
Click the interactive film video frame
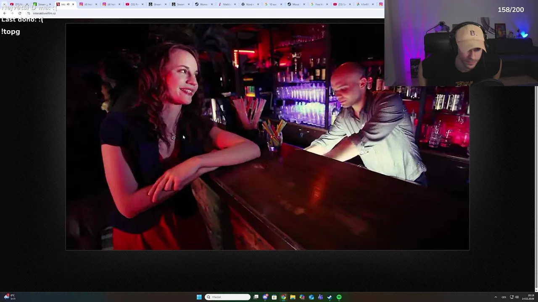click(267, 137)
